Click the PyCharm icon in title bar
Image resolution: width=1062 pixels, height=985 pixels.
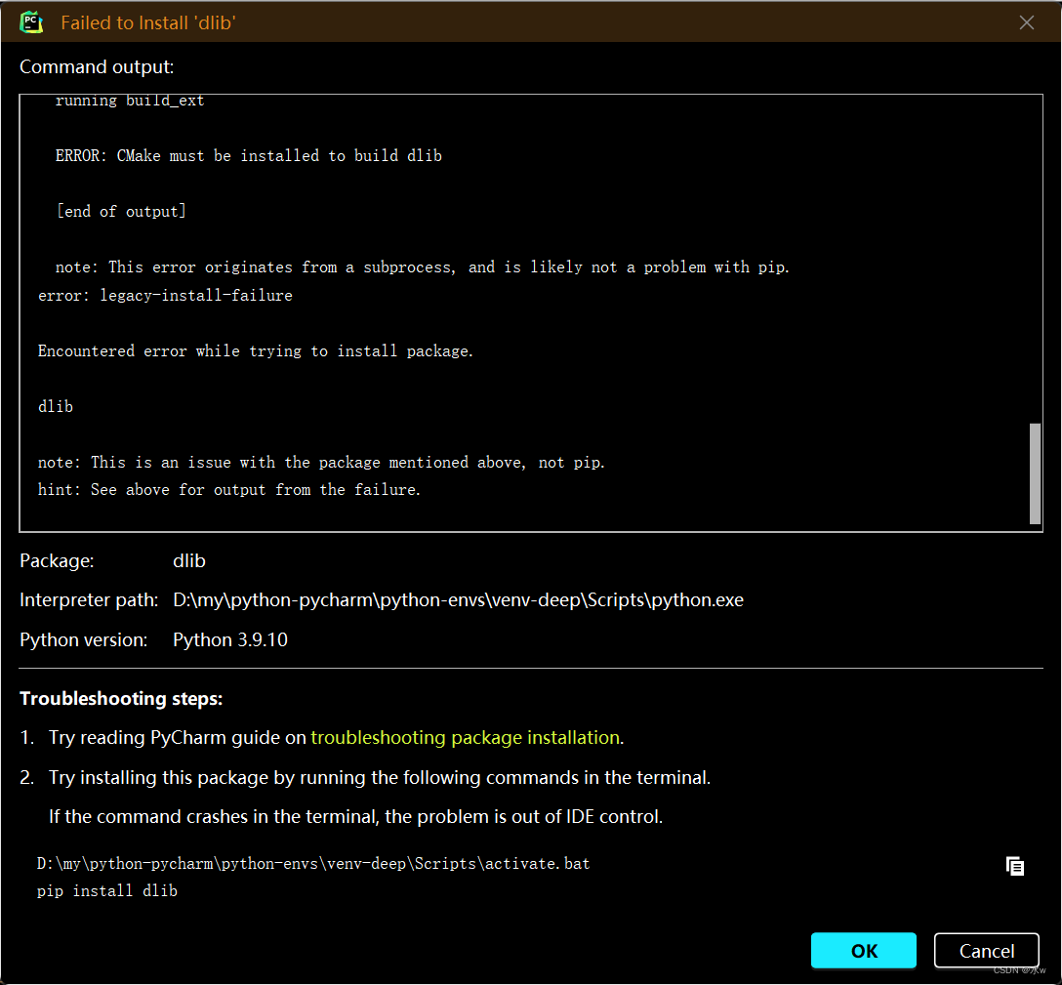coord(31,22)
